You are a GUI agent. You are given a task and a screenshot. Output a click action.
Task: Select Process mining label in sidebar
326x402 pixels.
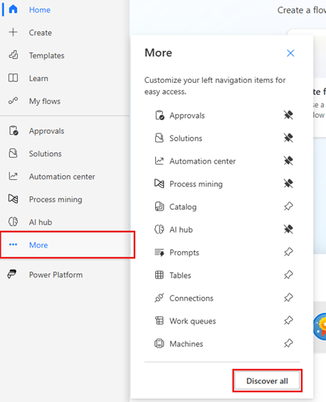click(x=56, y=199)
